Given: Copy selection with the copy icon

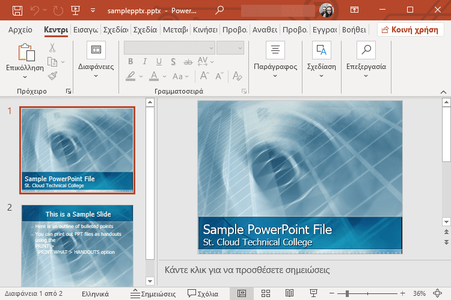Looking at the screenshot, I should [x=52, y=62].
